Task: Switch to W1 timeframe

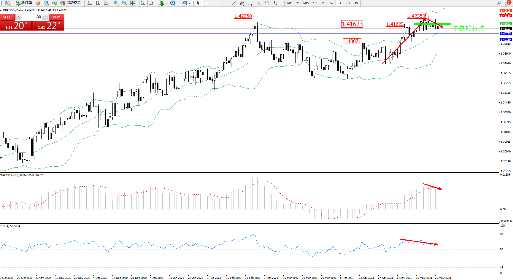Action: pos(347,3)
